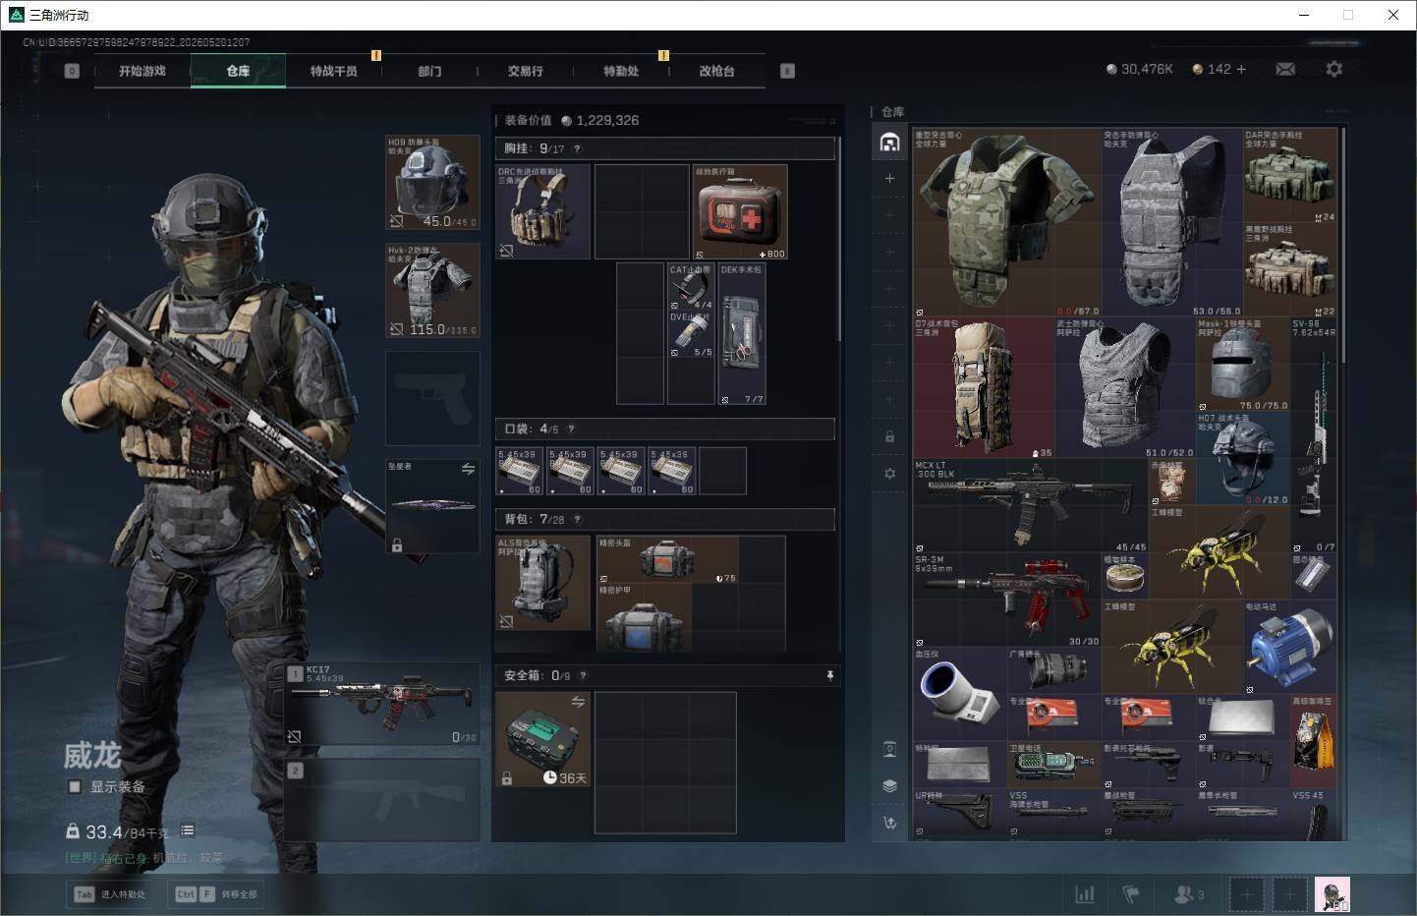This screenshot has height=916, width=1417.
Task: Select the Mask-1 铁壁头盔 helmet
Action: pos(1243,364)
